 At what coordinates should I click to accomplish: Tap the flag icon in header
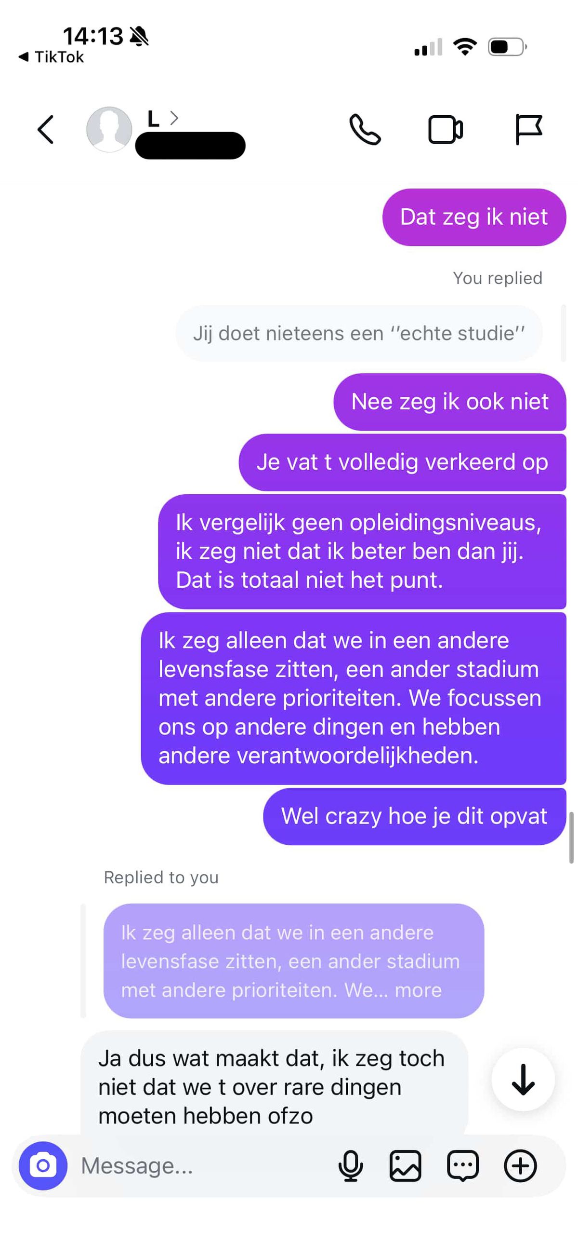(529, 129)
